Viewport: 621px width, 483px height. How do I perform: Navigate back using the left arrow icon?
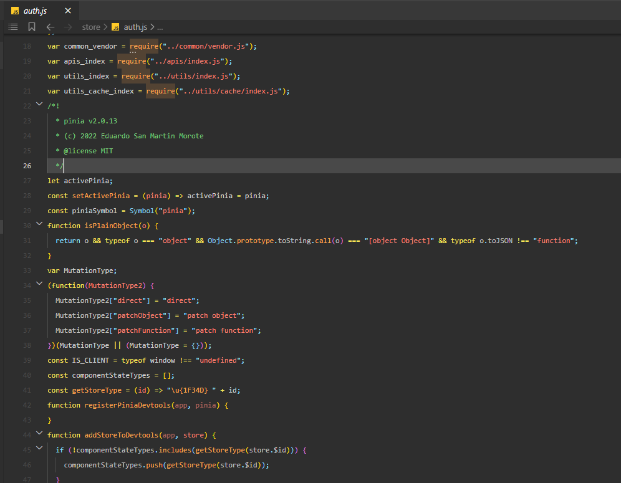(50, 27)
